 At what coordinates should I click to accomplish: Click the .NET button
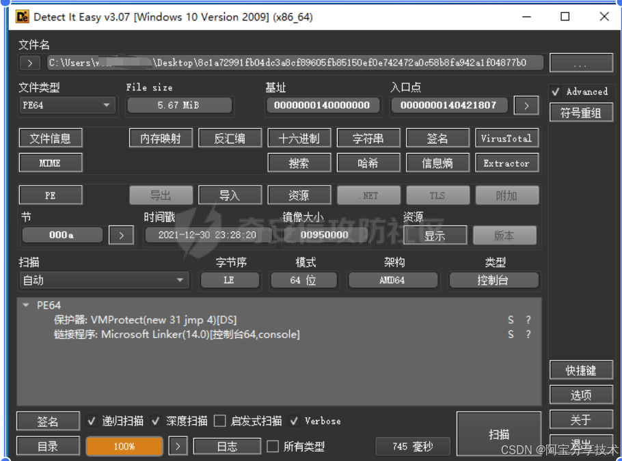point(368,195)
